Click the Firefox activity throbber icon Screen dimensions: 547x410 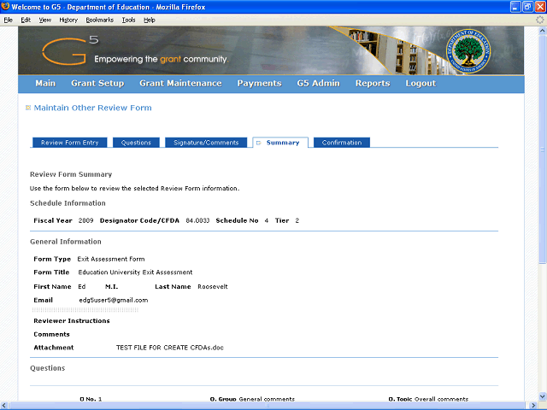click(540, 20)
